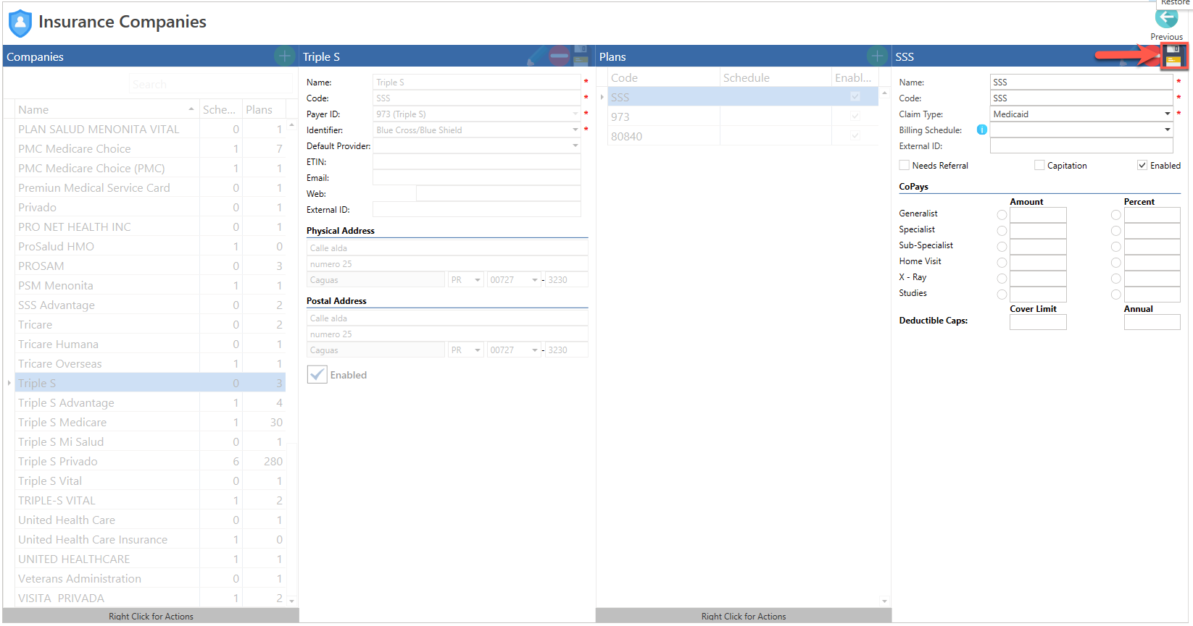
Task: Select the Veterans Administration company row
Action: tap(150, 578)
